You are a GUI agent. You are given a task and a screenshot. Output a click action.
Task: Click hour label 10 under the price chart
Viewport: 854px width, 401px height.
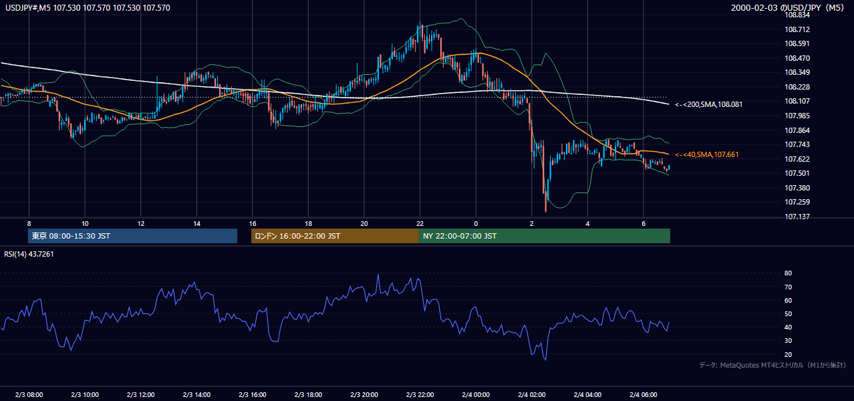85,223
